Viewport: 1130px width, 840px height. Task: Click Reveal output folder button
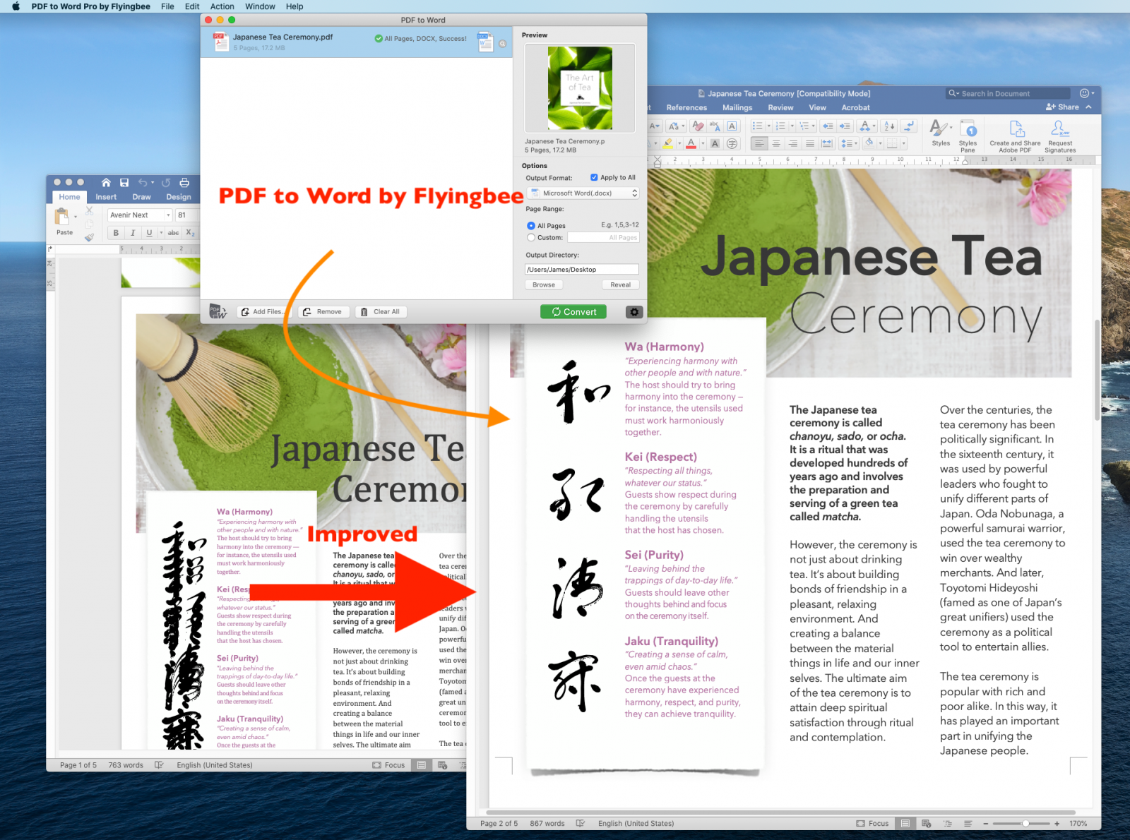click(621, 284)
